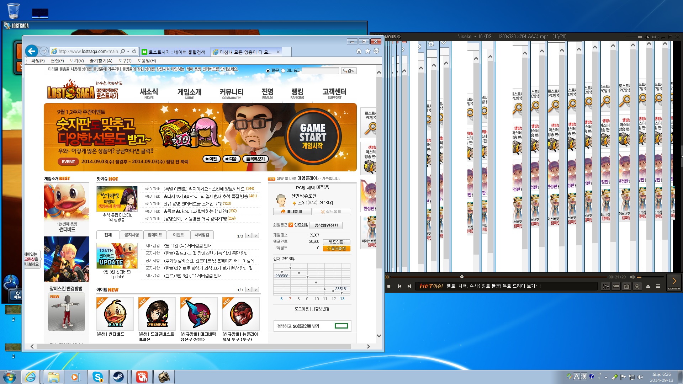
Task: Open Skype from the taskbar
Action: tap(97, 377)
